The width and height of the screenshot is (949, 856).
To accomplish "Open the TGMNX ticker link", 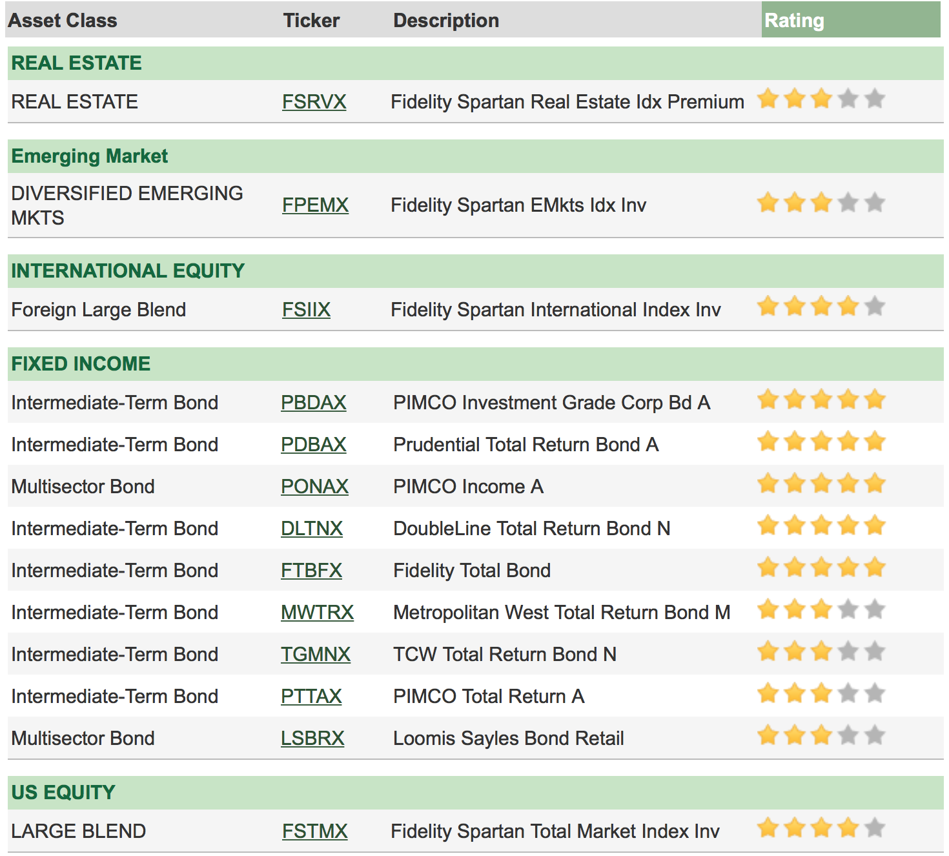I will click(315, 655).
